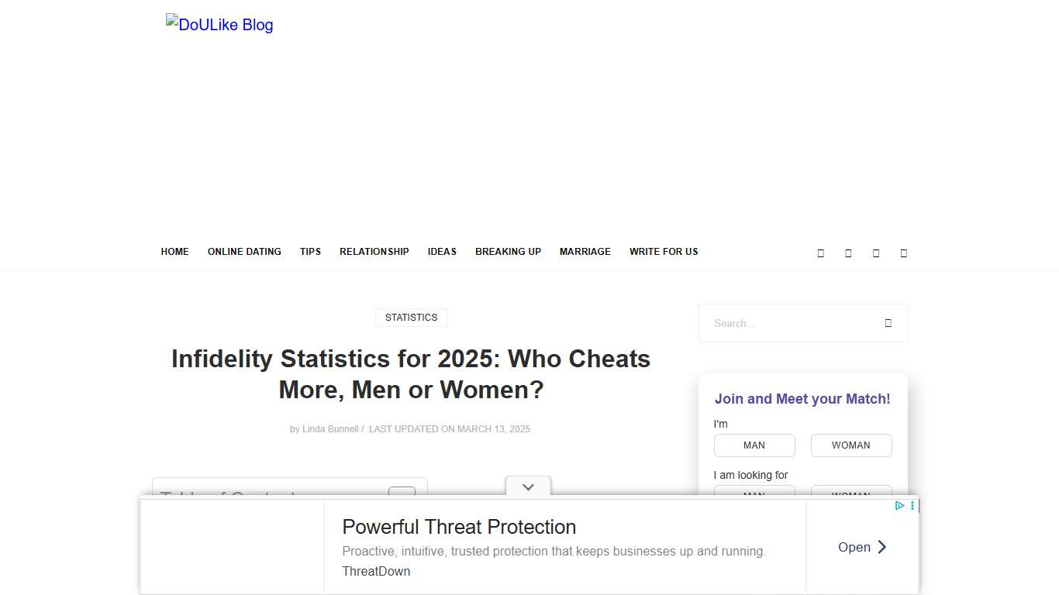Visit the STATISTICS category link
Viewport: 1059px width, 595px height.
tap(411, 317)
